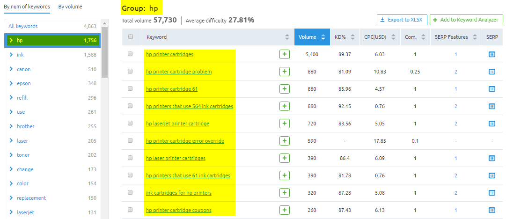Select checkbox for 'hp printer cartridge coupons'

point(130,210)
